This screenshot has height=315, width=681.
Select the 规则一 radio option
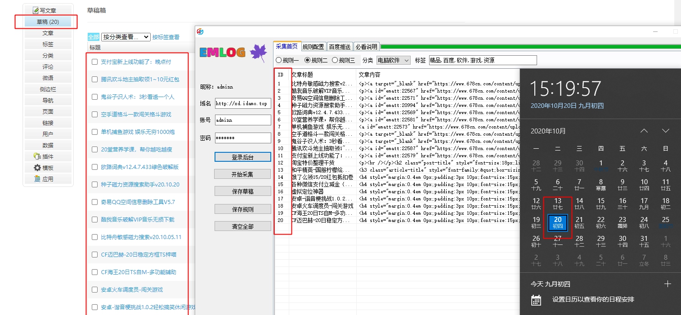coord(279,61)
